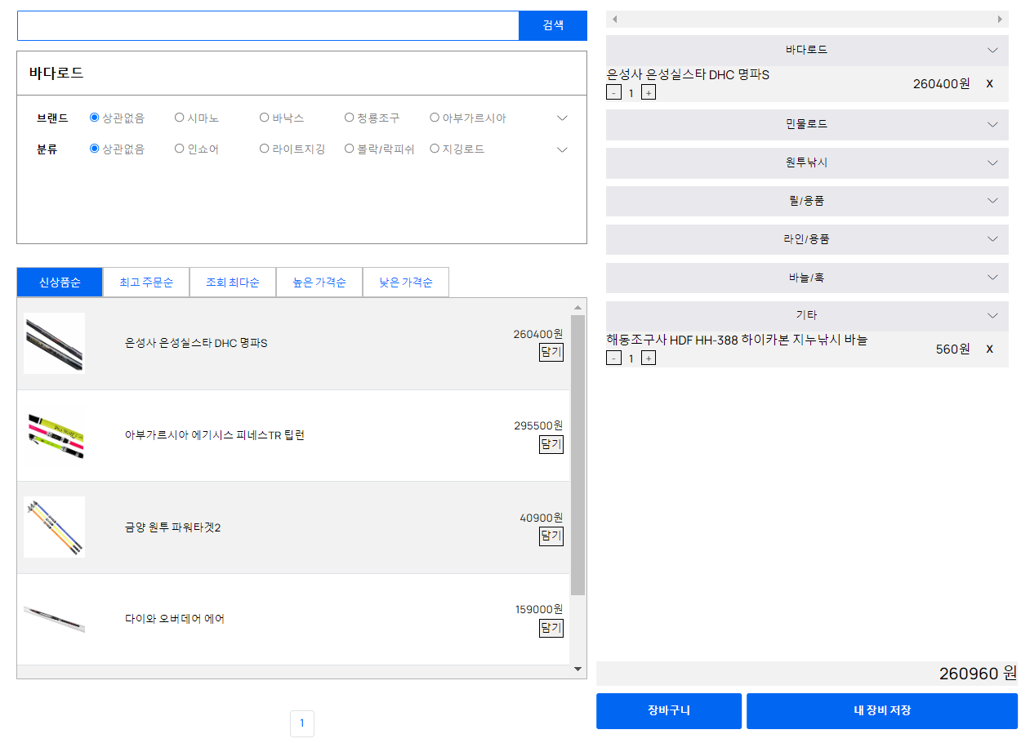The image size is (1030, 743).
Task: Click product name 아부가르시아 에기시스 피네스TR 팁런
Action: (x=215, y=435)
